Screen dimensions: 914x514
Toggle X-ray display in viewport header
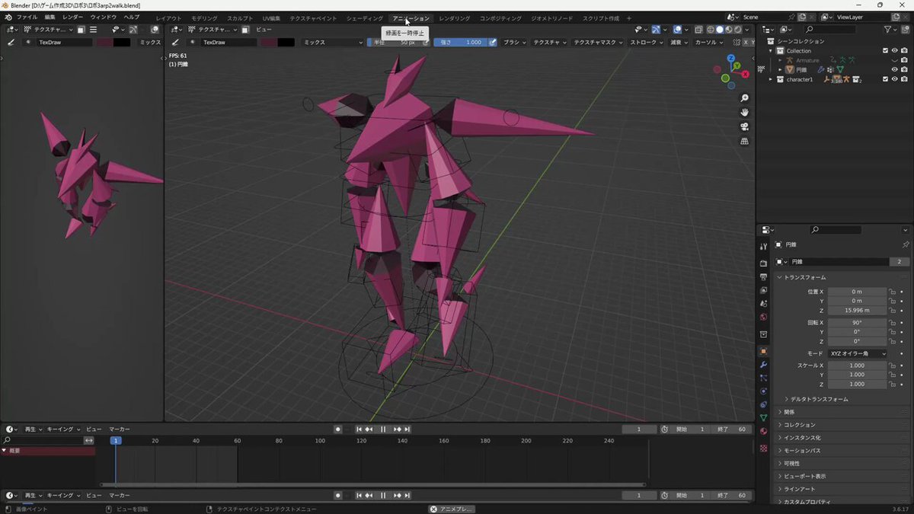click(x=699, y=30)
